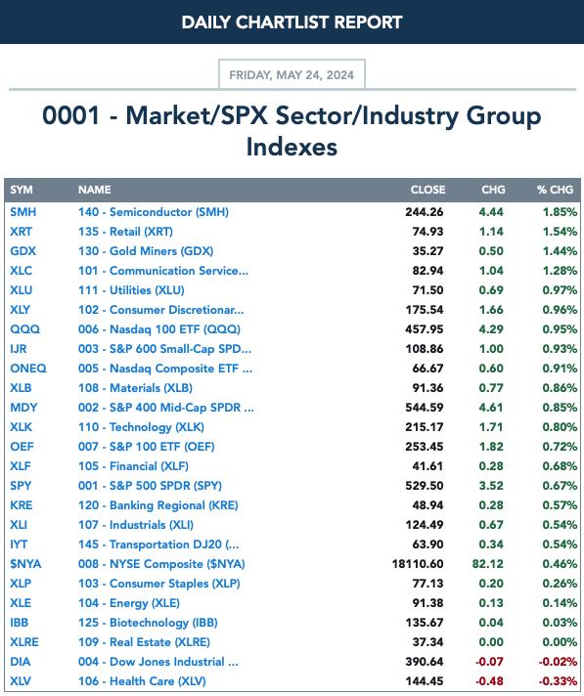Image resolution: width=584 pixels, height=696 pixels.
Task: Open 130 - Gold Miners (GDX) link
Action: [146, 251]
